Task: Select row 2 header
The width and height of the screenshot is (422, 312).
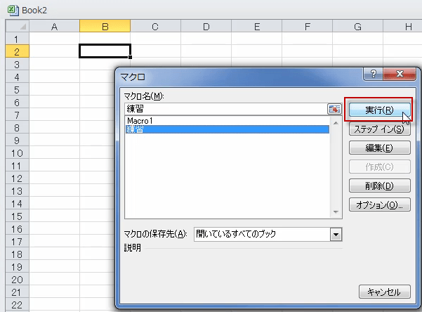Action: 18,51
